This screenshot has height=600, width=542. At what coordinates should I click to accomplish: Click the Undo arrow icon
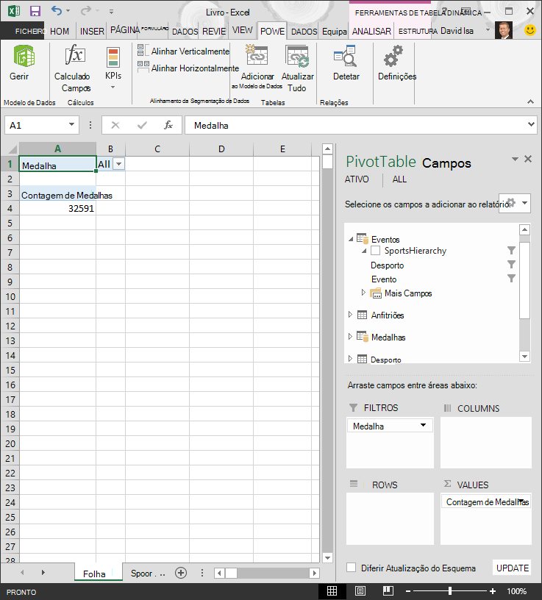point(57,11)
